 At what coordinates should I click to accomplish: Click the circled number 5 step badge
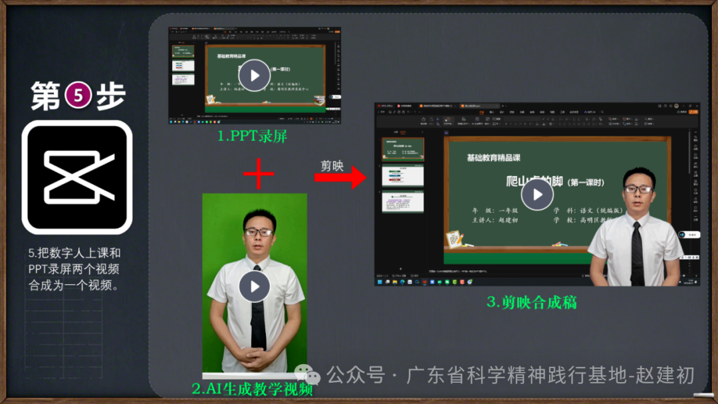78,97
